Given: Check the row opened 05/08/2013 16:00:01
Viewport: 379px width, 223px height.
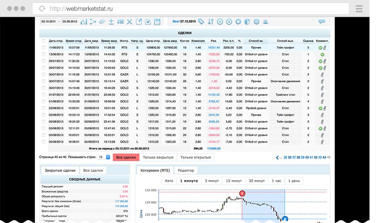Looking at the screenshot, I should click(x=44, y=135).
